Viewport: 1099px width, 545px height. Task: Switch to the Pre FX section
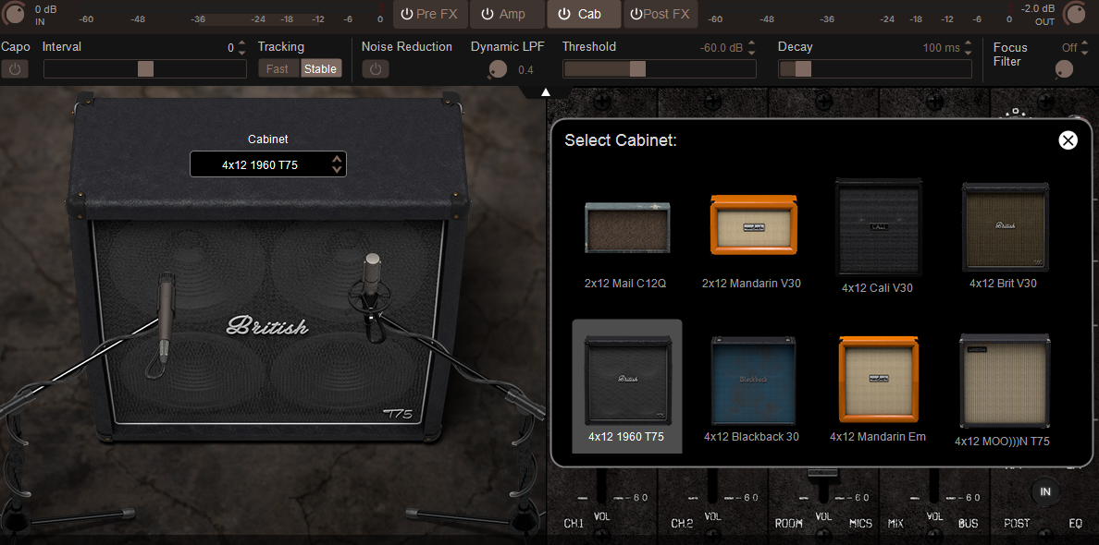coord(430,14)
